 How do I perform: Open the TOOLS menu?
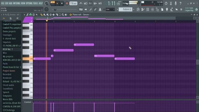coord(35,3)
